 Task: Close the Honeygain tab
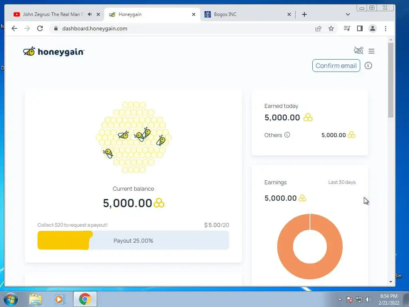(194, 14)
